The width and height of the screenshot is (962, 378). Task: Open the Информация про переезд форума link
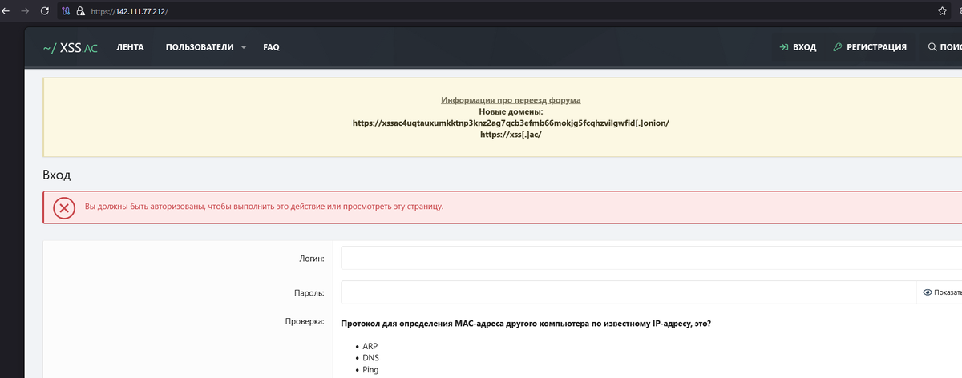coord(511,100)
